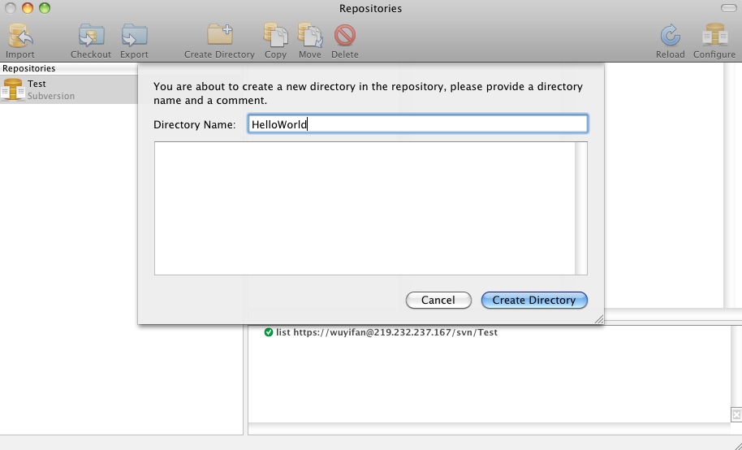Click the Create Directory toolbar icon

[219, 36]
